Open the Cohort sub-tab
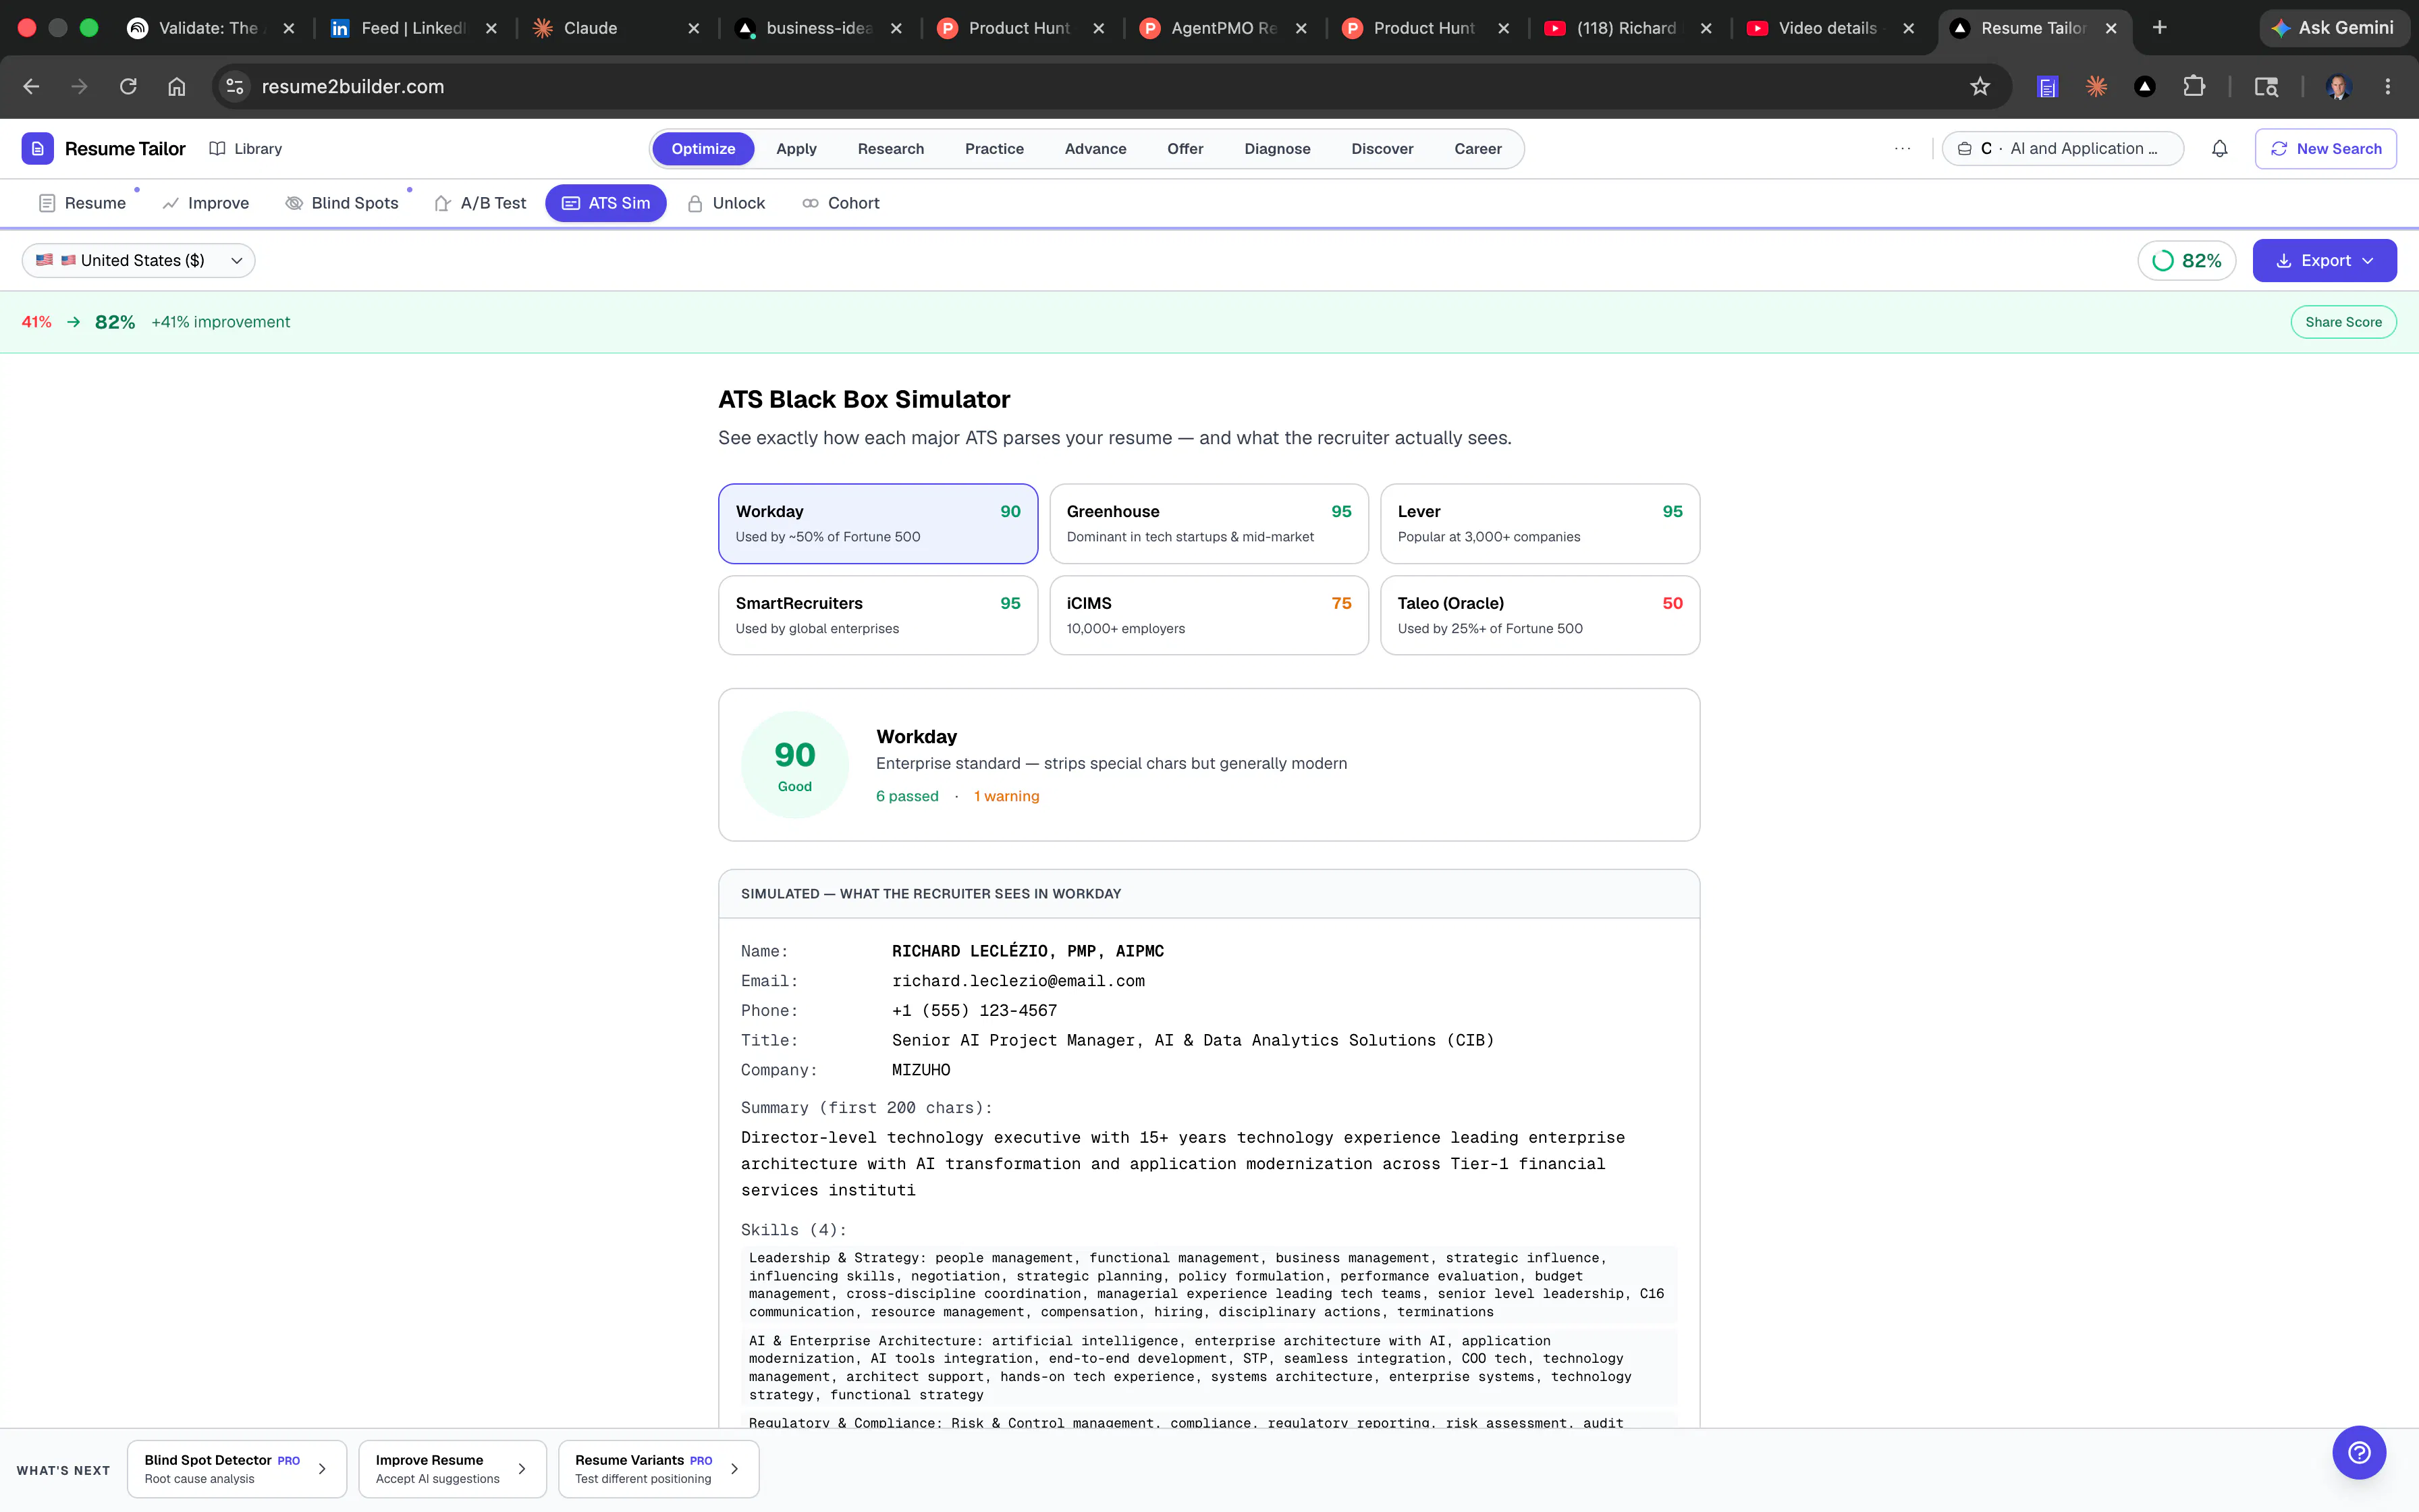 click(x=841, y=203)
